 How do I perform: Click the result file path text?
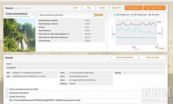pyautogui.click(x=45, y=100)
